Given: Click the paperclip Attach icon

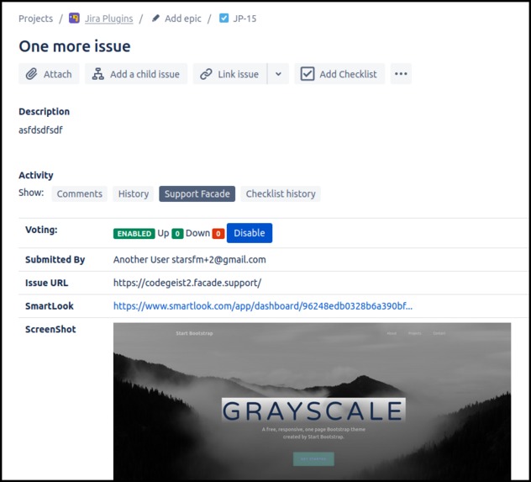Looking at the screenshot, I should 31,74.
